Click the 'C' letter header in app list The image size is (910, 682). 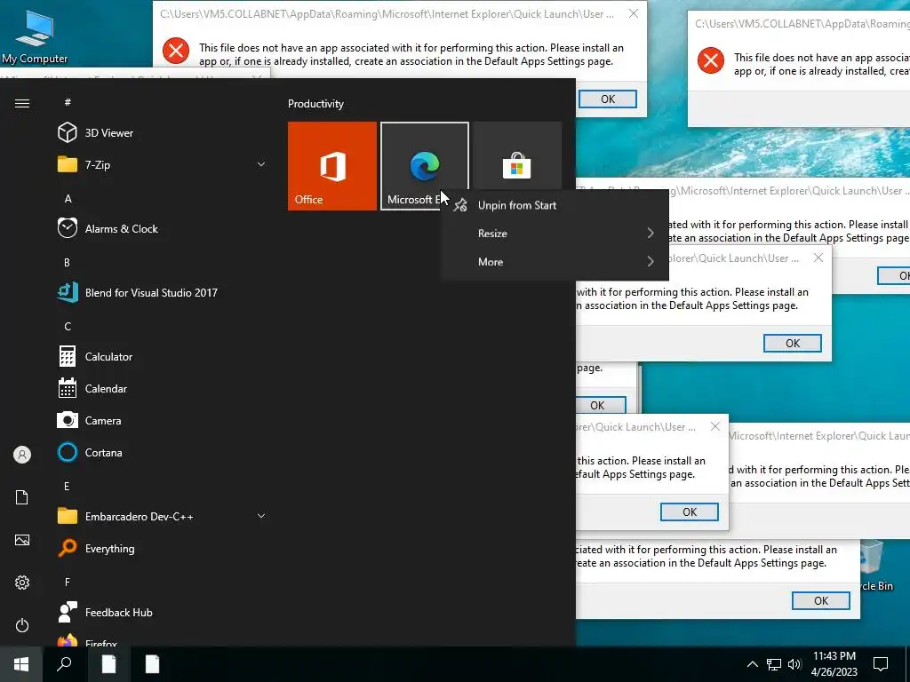(68, 326)
